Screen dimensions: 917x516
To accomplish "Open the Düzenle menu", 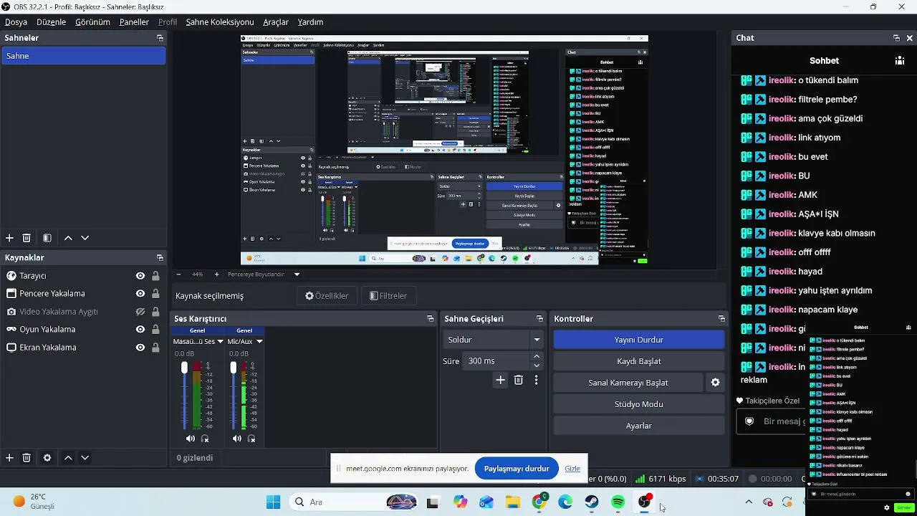I will point(51,22).
